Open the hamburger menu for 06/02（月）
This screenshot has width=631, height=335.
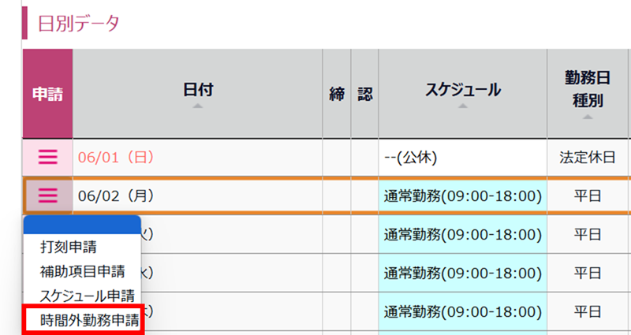coord(48,195)
